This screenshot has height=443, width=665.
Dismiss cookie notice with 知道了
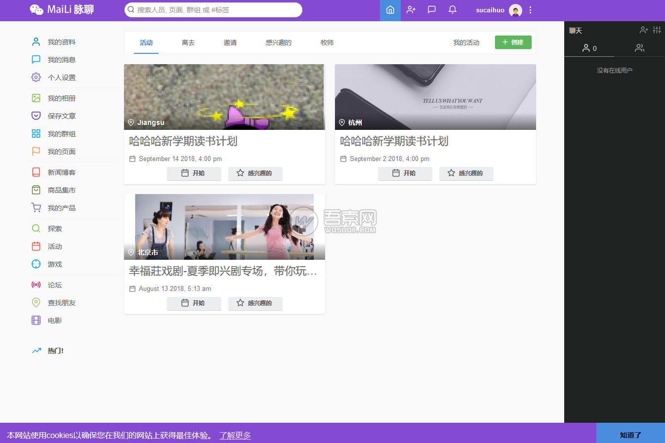(x=630, y=435)
